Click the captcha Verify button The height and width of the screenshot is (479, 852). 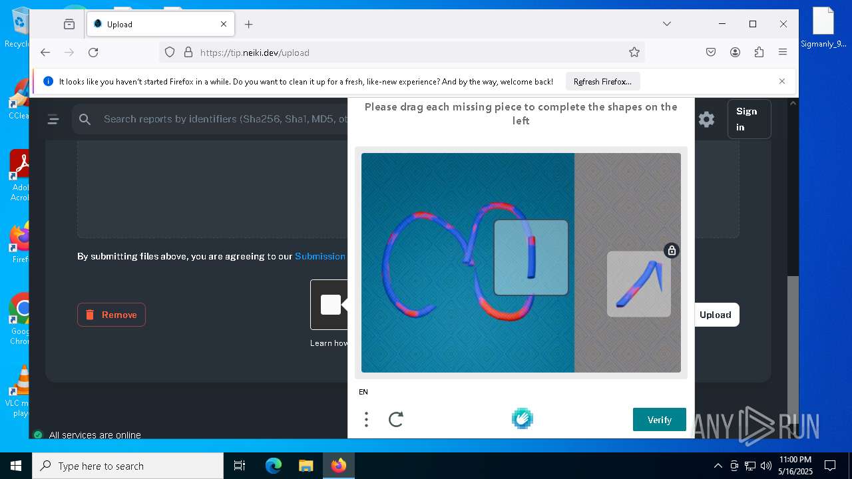click(x=660, y=420)
